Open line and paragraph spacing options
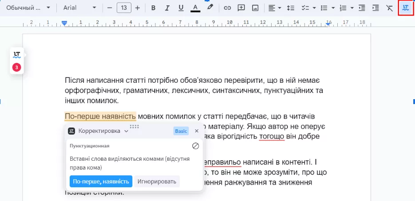The image size is (415, 201). click(x=291, y=8)
